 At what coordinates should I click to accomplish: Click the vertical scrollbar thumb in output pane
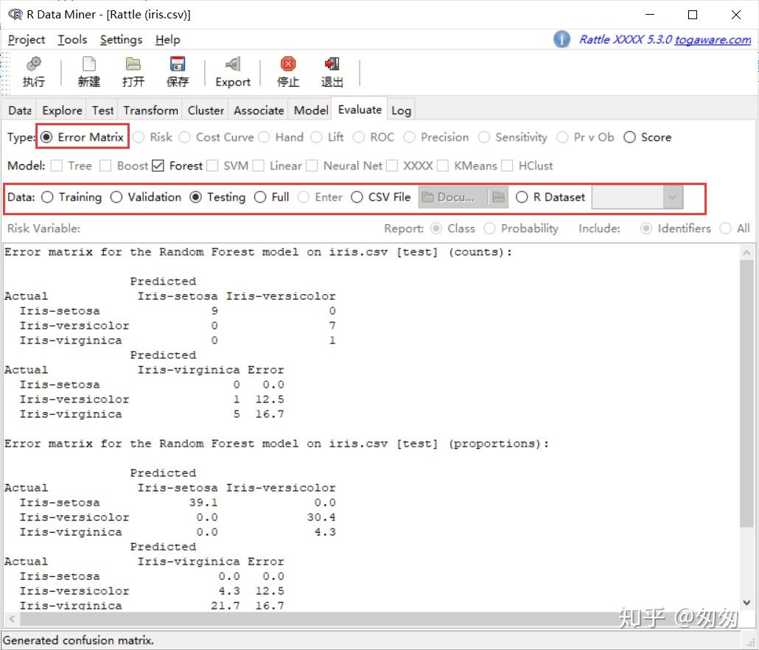(x=746, y=393)
